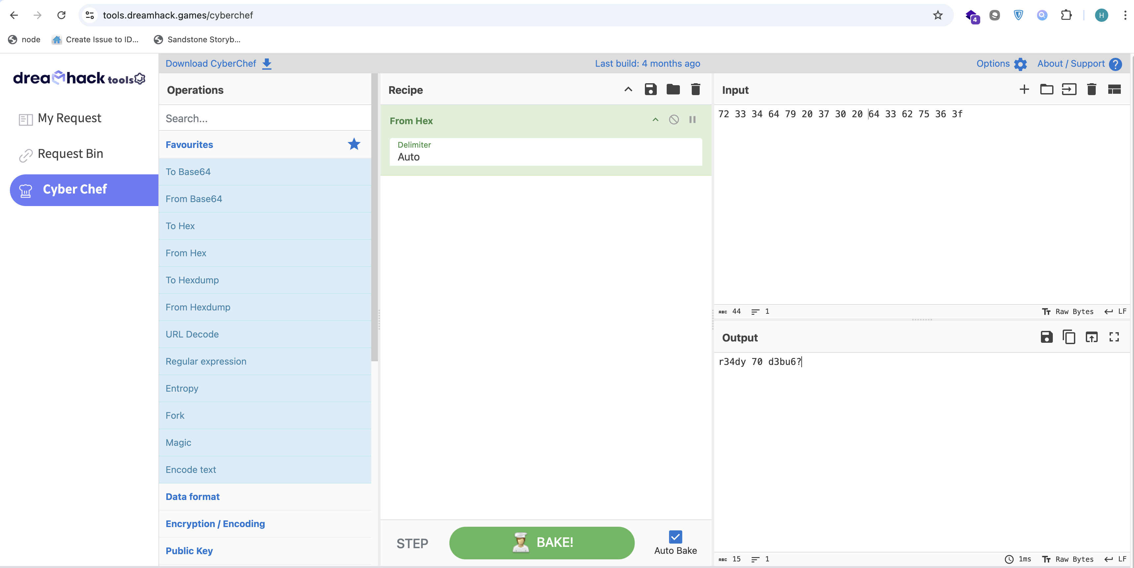Replace input with output
1134x568 pixels.
pyautogui.click(x=1091, y=337)
